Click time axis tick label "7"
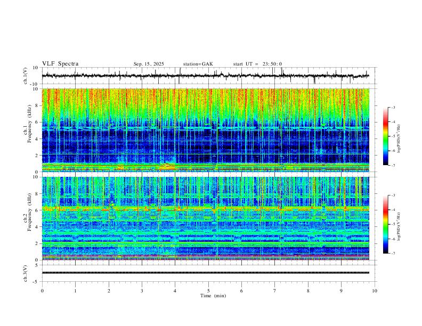422x326 pixels. 275,291
